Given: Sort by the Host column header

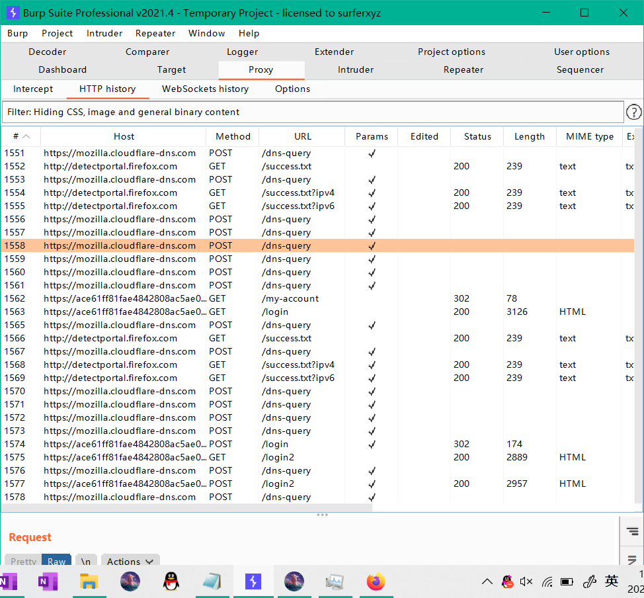Looking at the screenshot, I should (124, 136).
